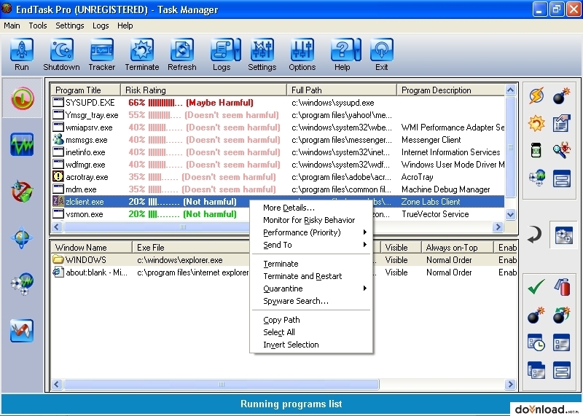Open the Main menu
The width and height of the screenshot is (583, 416).
(x=12, y=25)
